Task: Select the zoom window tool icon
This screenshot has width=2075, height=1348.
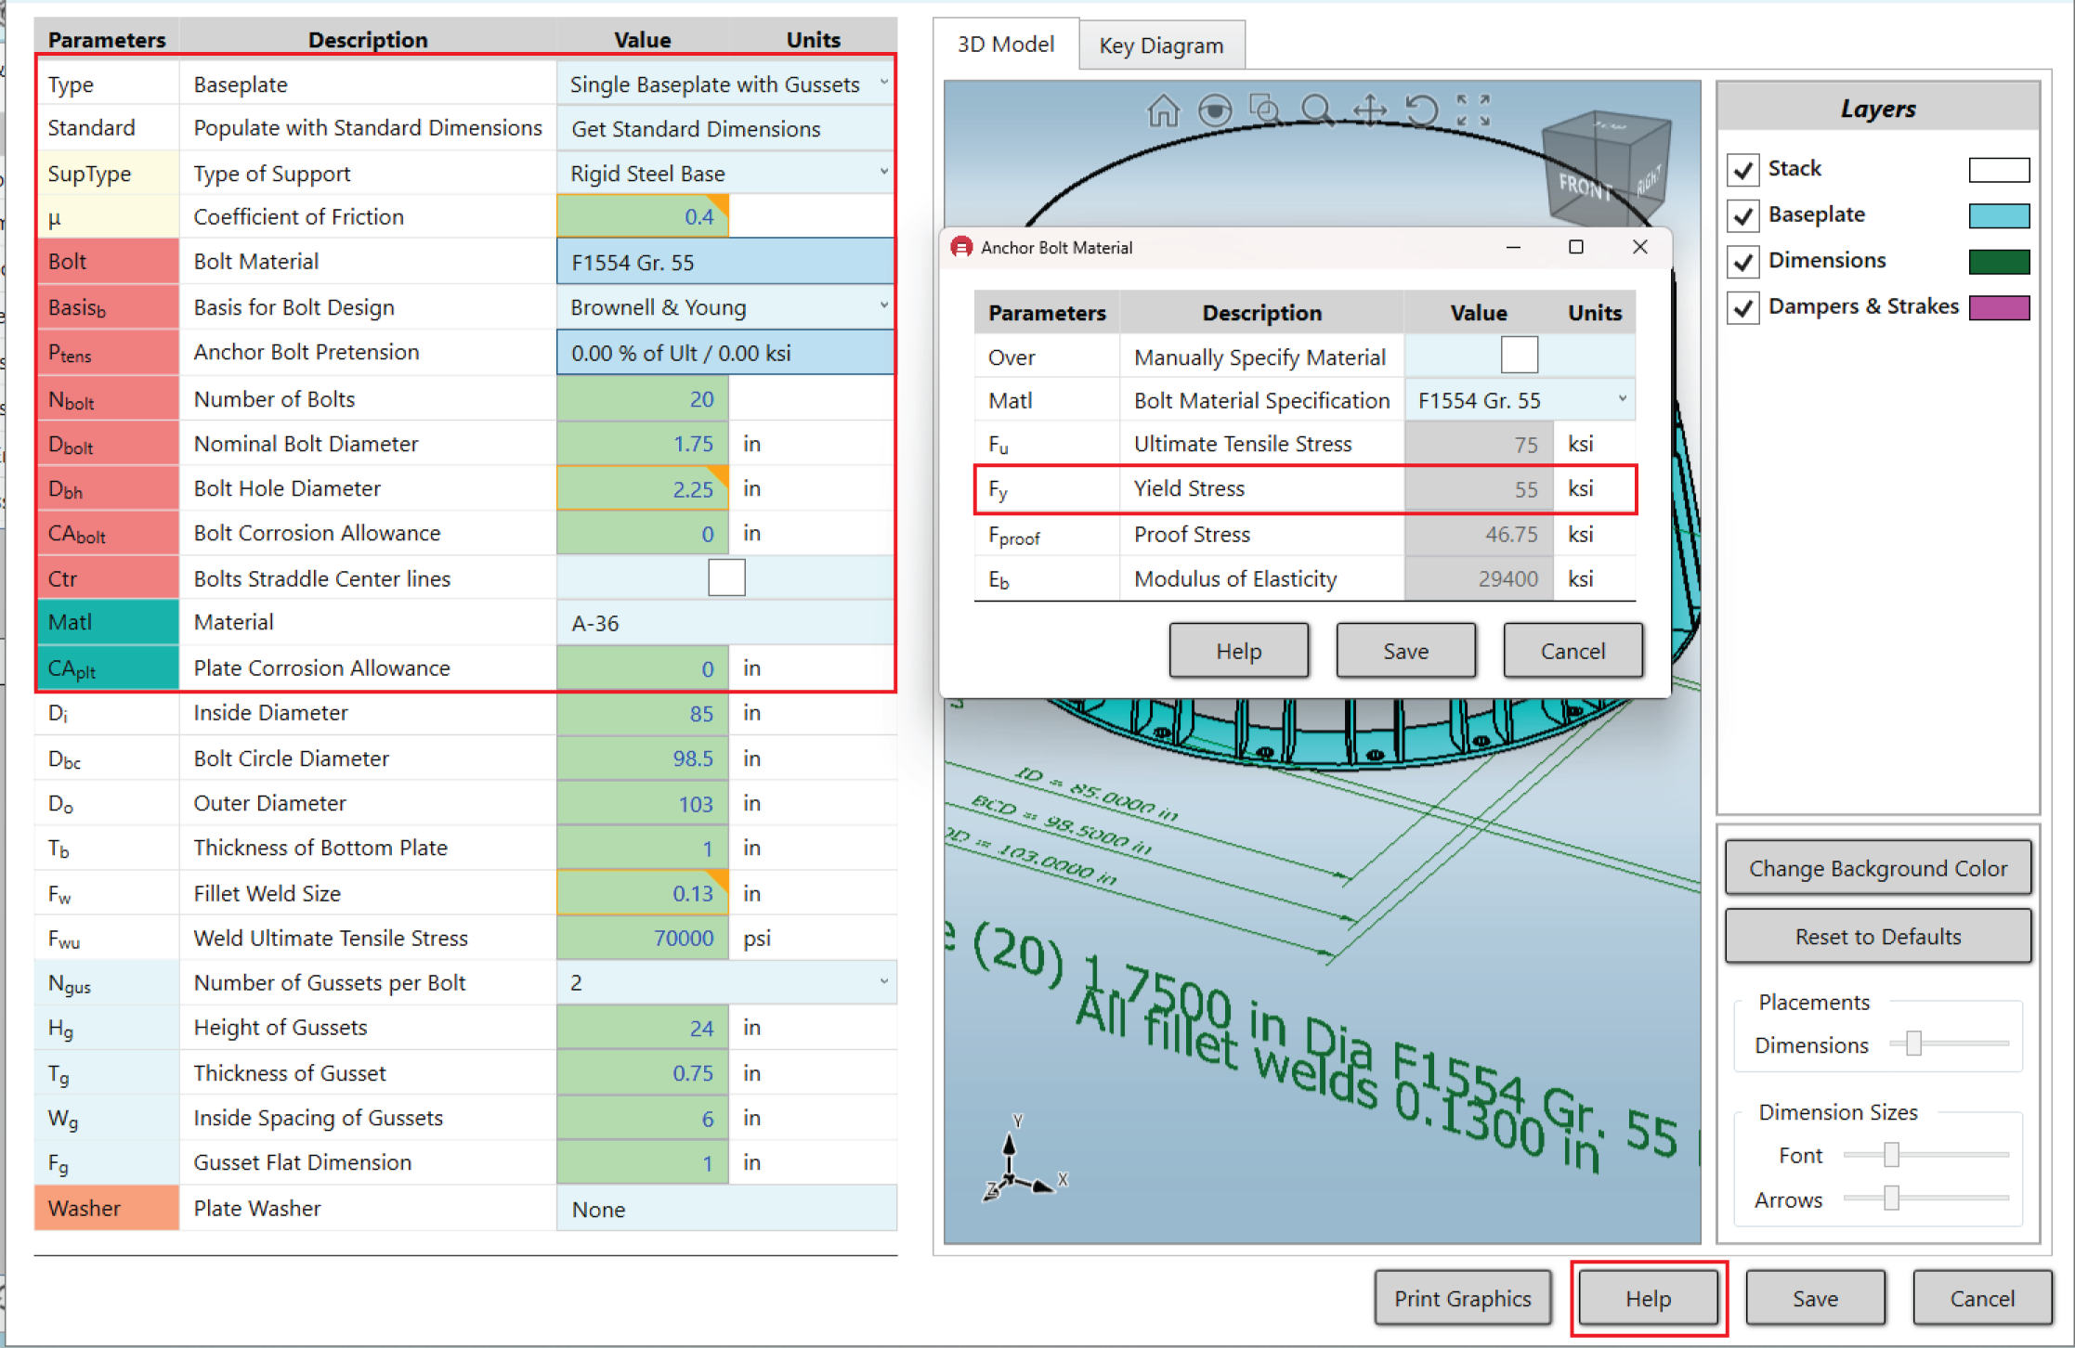Action: point(1265,110)
